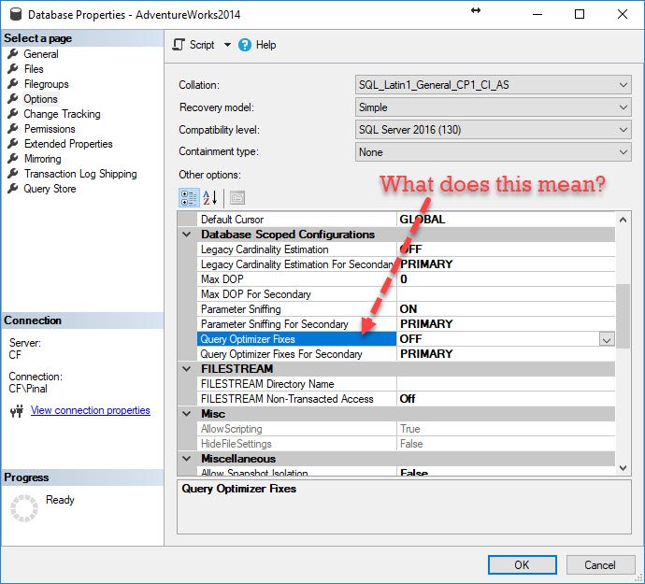Click the wrench icon beside Options
The width and height of the screenshot is (645, 584).
click(x=13, y=99)
